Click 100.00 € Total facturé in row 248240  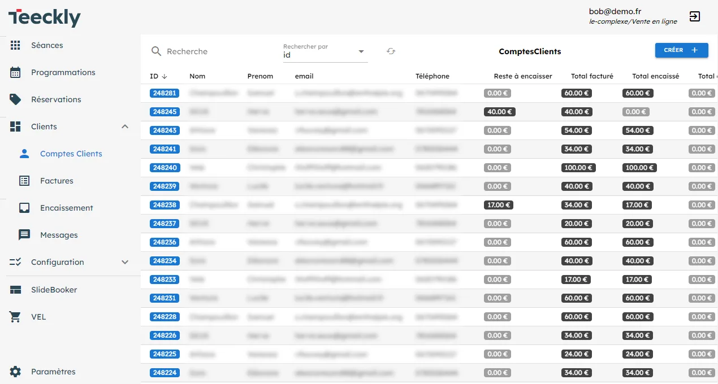[578, 168]
